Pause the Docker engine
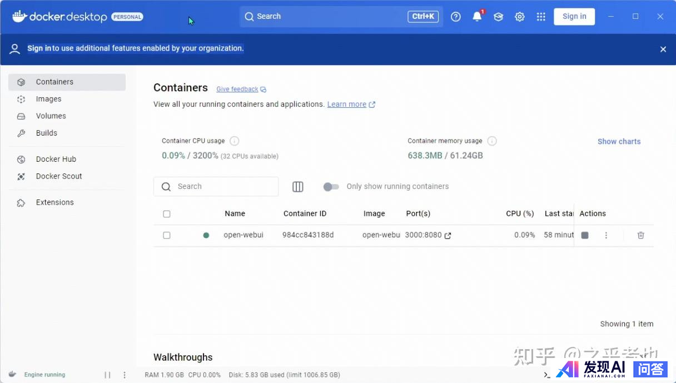Image resolution: width=676 pixels, height=383 pixels. click(107, 375)
